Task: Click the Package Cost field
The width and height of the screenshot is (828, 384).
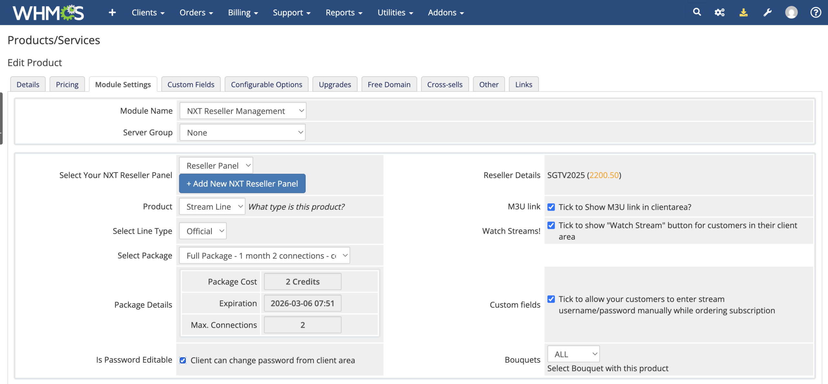Action: (x=303, y=282)
